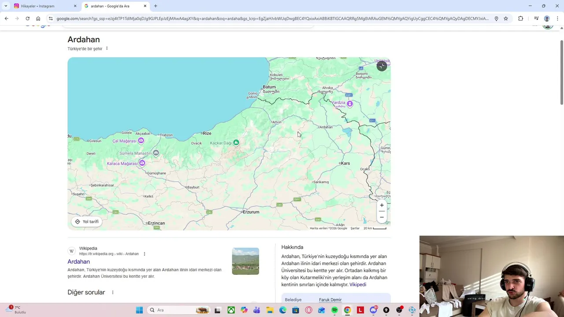
Task: Open more options for Wikipedia result
Action: pos(144,254)
